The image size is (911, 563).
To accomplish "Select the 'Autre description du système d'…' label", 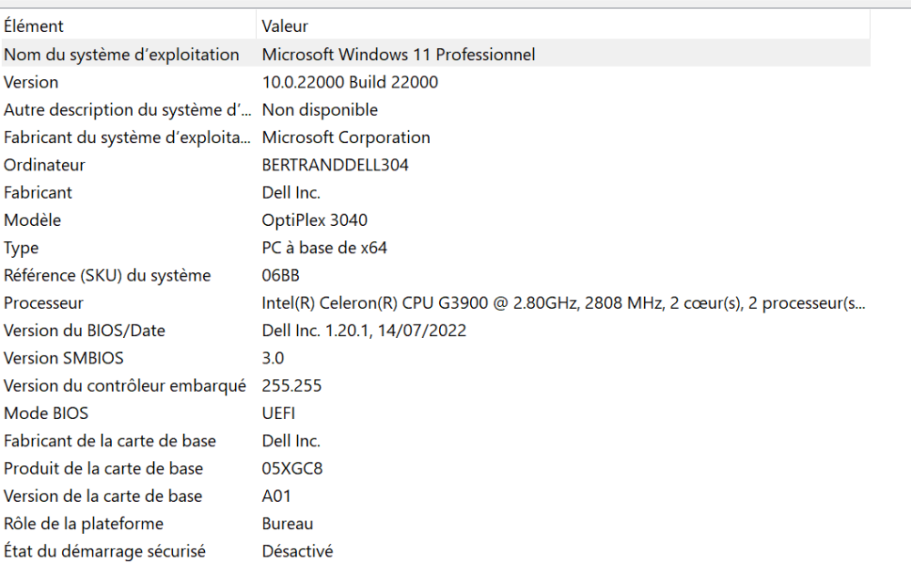I will 128,110.
